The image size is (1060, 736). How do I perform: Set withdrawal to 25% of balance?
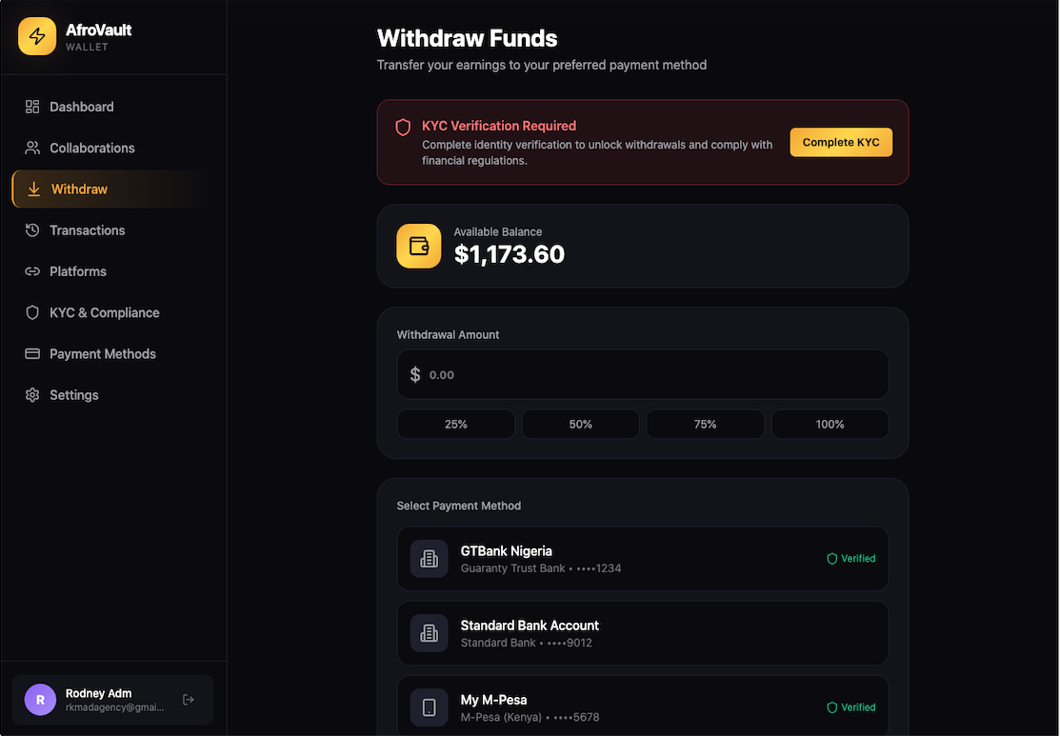456,425
